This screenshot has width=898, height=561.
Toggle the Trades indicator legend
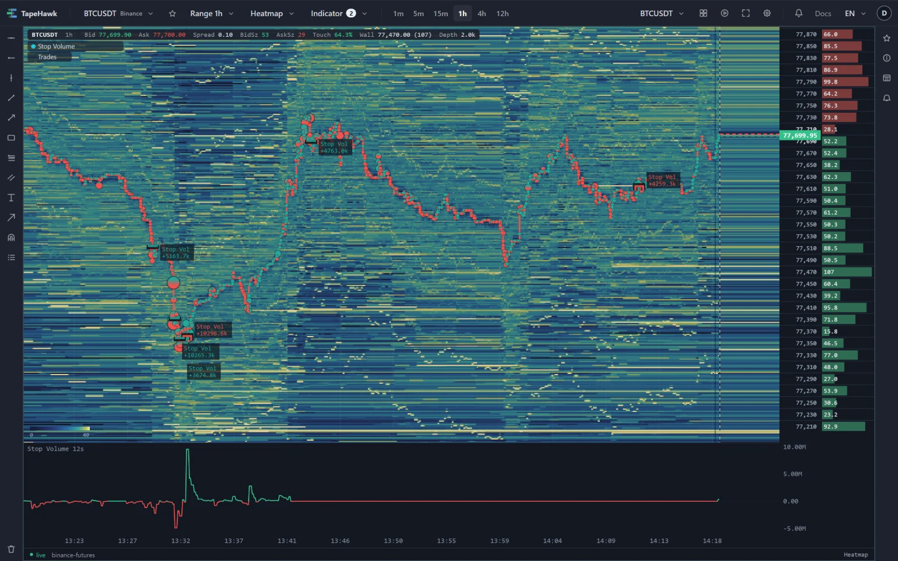[x=50, y=57]
